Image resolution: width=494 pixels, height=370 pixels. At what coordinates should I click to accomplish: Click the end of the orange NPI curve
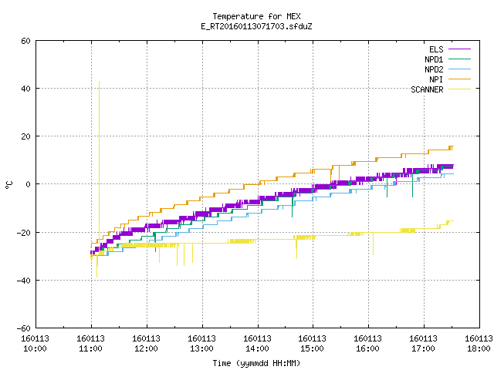(x=453, y=146)
